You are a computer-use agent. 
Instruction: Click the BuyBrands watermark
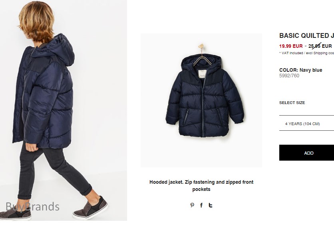tap(32, 207)
